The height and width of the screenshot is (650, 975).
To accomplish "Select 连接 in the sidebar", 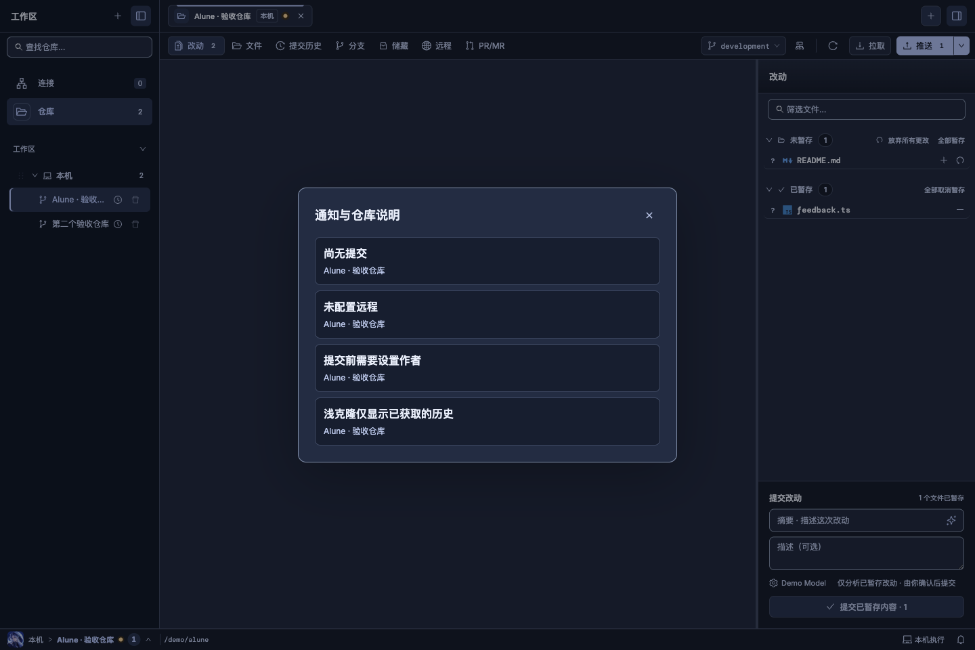I will pos(79,83).
